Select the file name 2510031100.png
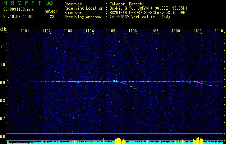Viewport: 226px width, 144px height. pyautogui.click(x=18, y=9)
